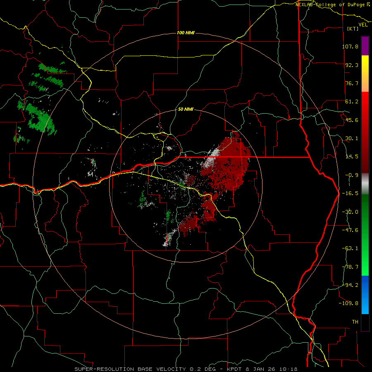Screen dimensions: 372x372
Task: Click the -0.9 velocity scale value
Action: tap(352, 175)
